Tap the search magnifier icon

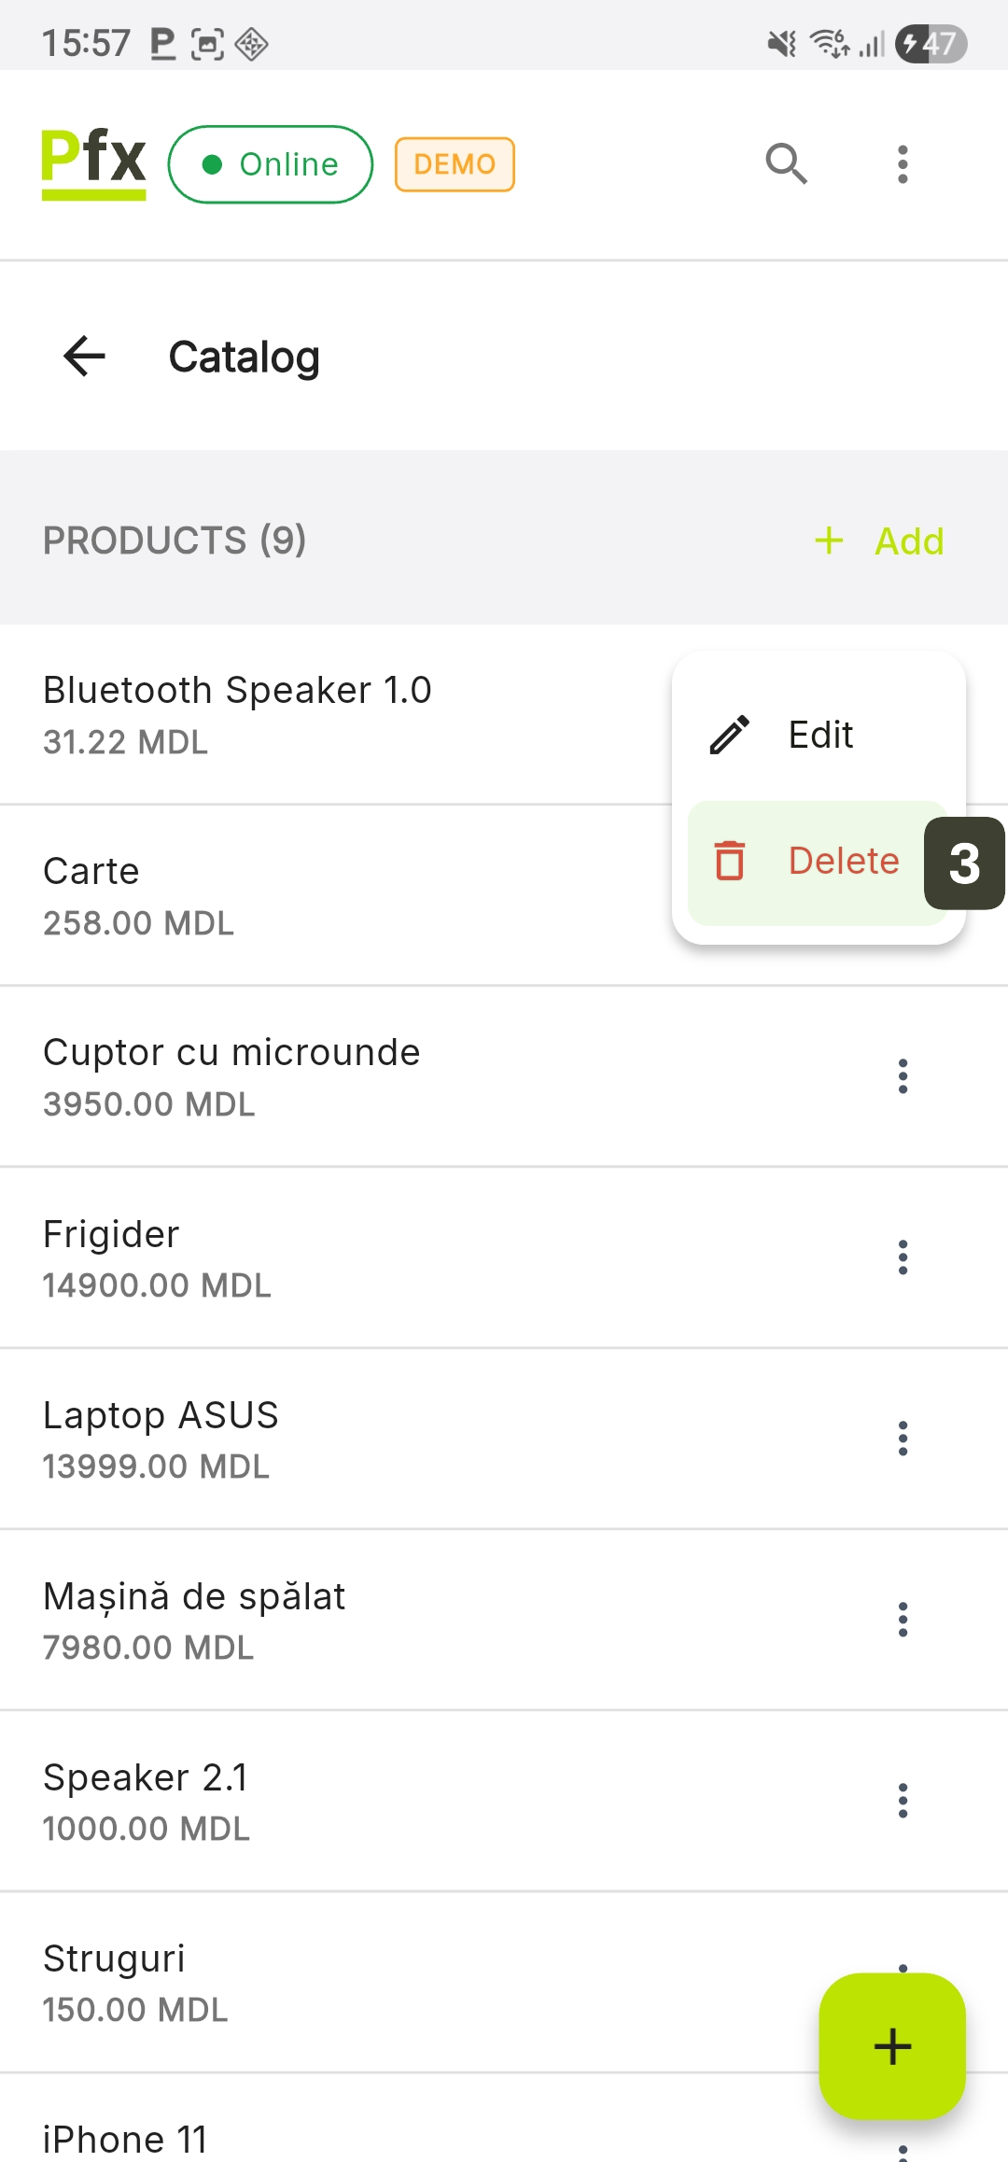(x=786, y=164)
